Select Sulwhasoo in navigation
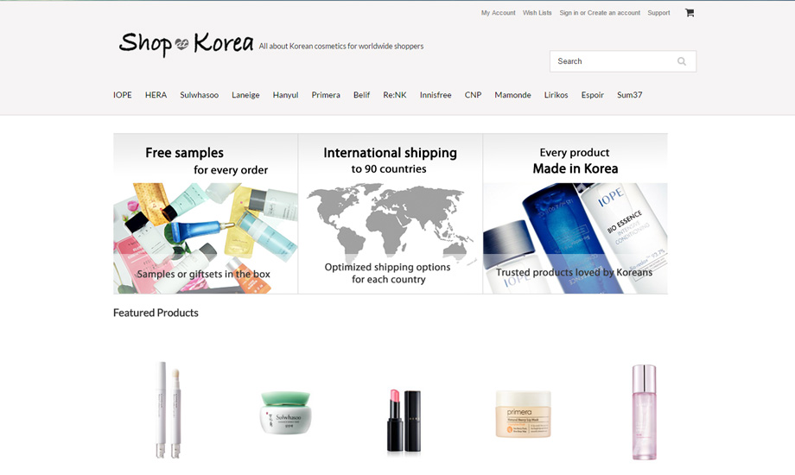This screenshot has width=795, height=475. 200,95
